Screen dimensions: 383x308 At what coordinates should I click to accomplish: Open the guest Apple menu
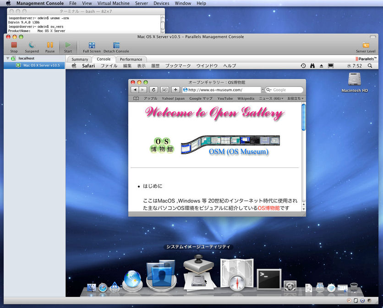pos(74,65)
